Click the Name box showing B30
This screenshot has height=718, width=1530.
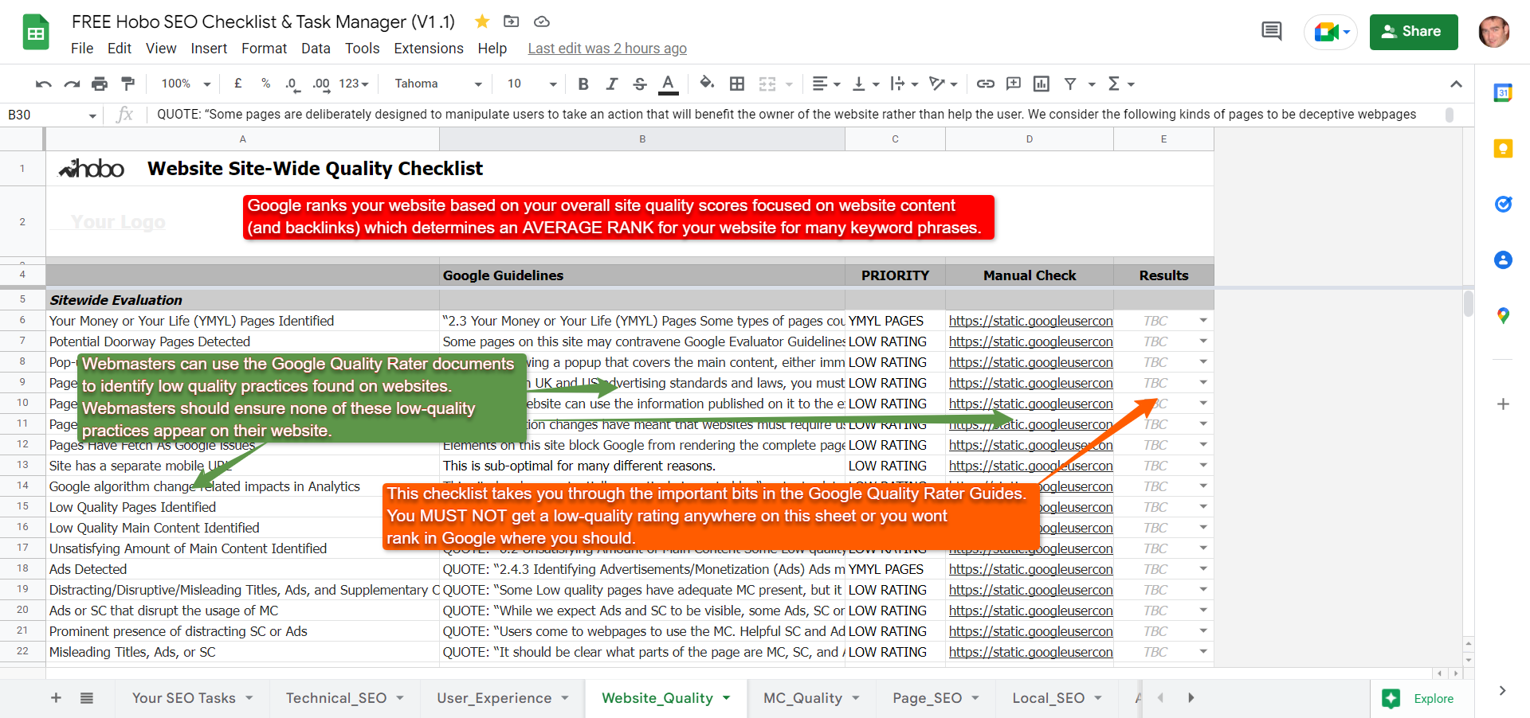pyautogui.click(x=52, y=115)
